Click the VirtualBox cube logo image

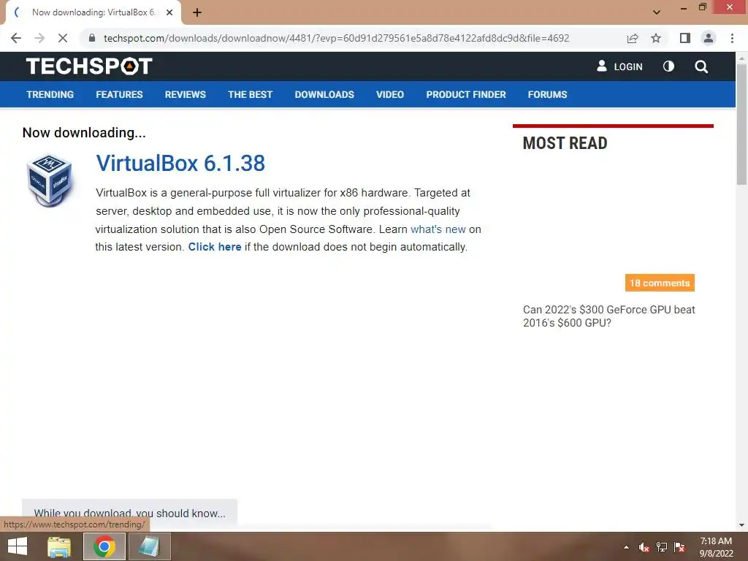pyautogui.click(x=50, y=180)
